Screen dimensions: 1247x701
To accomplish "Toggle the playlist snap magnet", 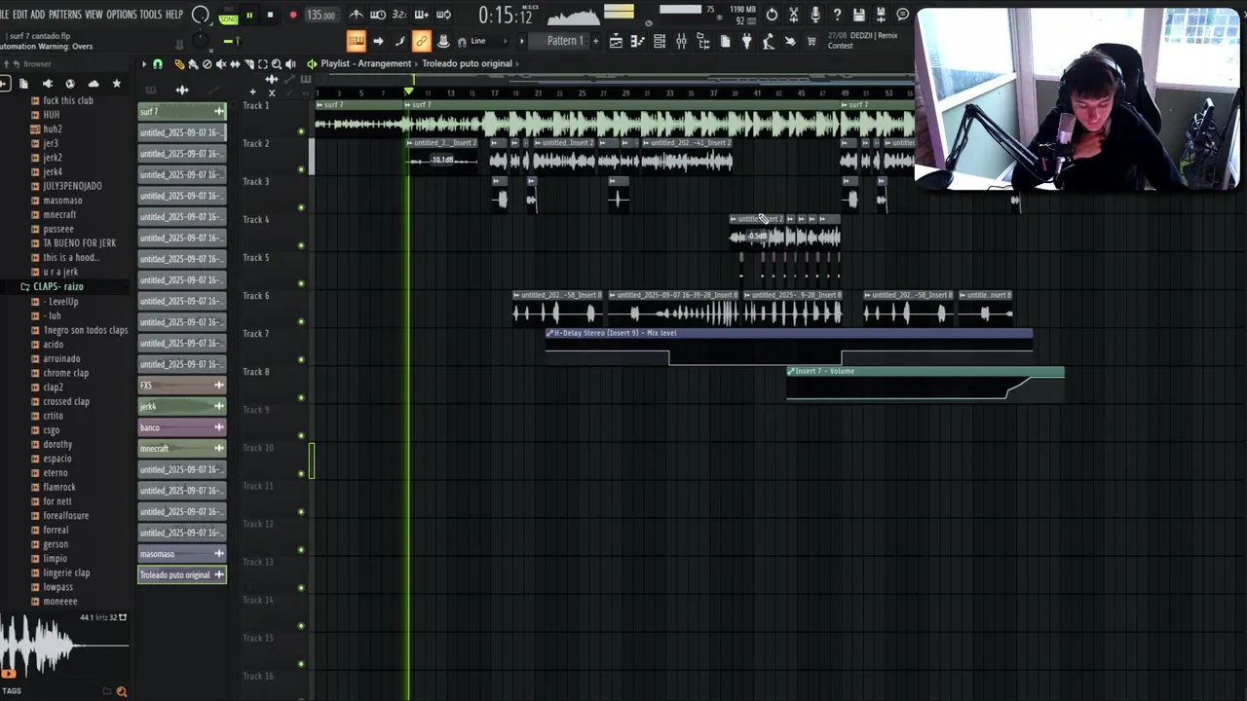I will tap(158, 64).
